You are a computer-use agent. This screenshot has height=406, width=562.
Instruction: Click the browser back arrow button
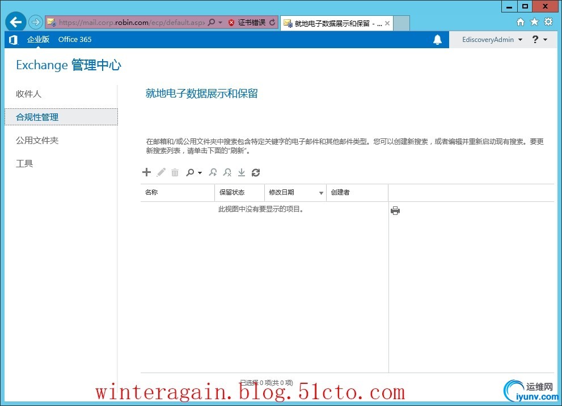[x=16, y=22]
